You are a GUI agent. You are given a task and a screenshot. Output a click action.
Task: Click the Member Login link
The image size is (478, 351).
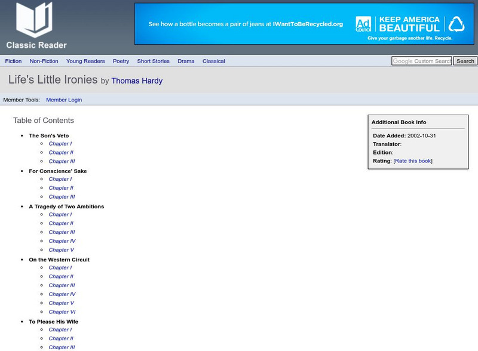click(x=64, y=100)
